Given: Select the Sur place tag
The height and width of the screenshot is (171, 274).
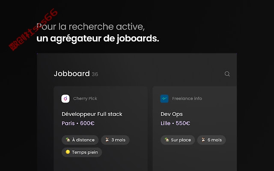Looking at the screenshot, I should pyautogui.click(x=178, y=140).
